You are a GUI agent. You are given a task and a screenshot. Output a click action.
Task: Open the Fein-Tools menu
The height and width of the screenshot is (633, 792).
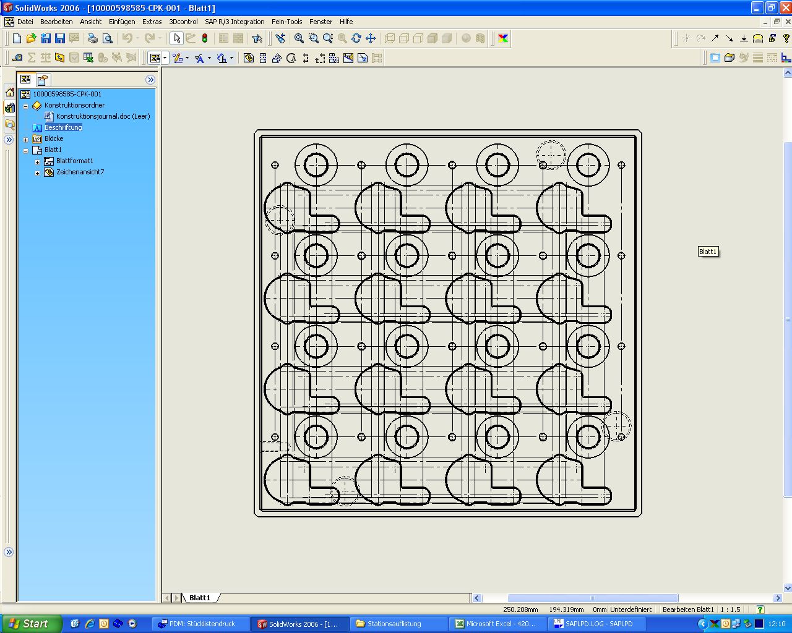click(x=286, y=22)
